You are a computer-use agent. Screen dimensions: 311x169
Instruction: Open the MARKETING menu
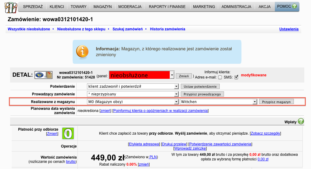click(204, 6)
